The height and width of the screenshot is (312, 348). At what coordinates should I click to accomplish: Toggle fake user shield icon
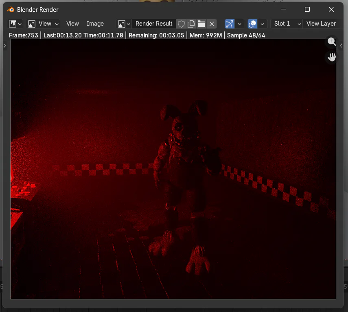coord(181,24)
